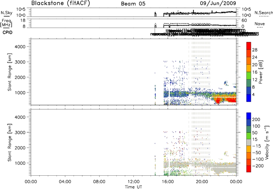
Task: Click the "3000" tick in the power panel
Action: (20, 62)
